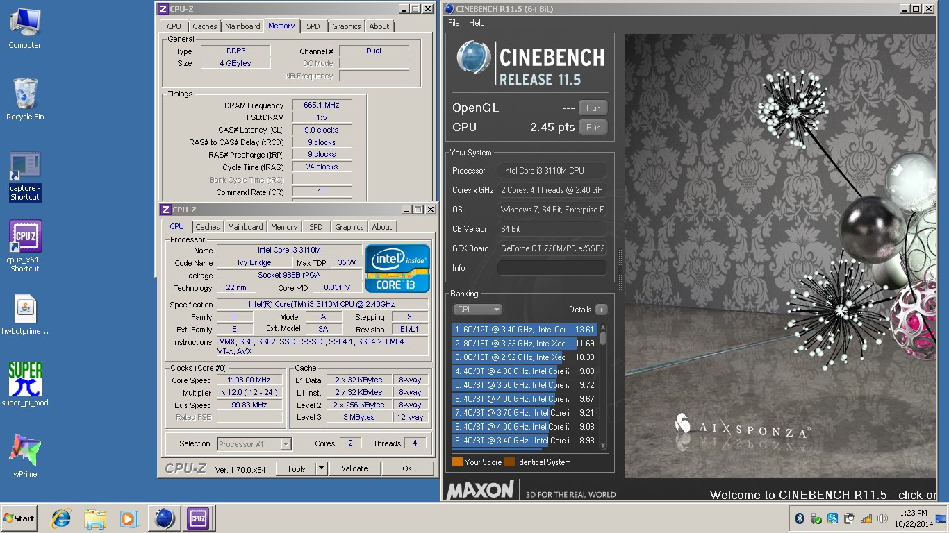The width and height of the screenshot is (949, 533).
Task: Open the Recycle Bin desktop icon
Action: coord(25,99)
